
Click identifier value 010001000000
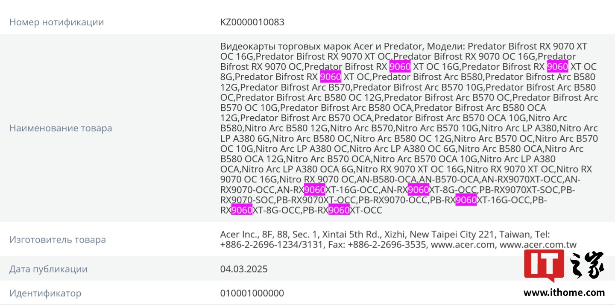pyautogui.click(x=252, y=293)
